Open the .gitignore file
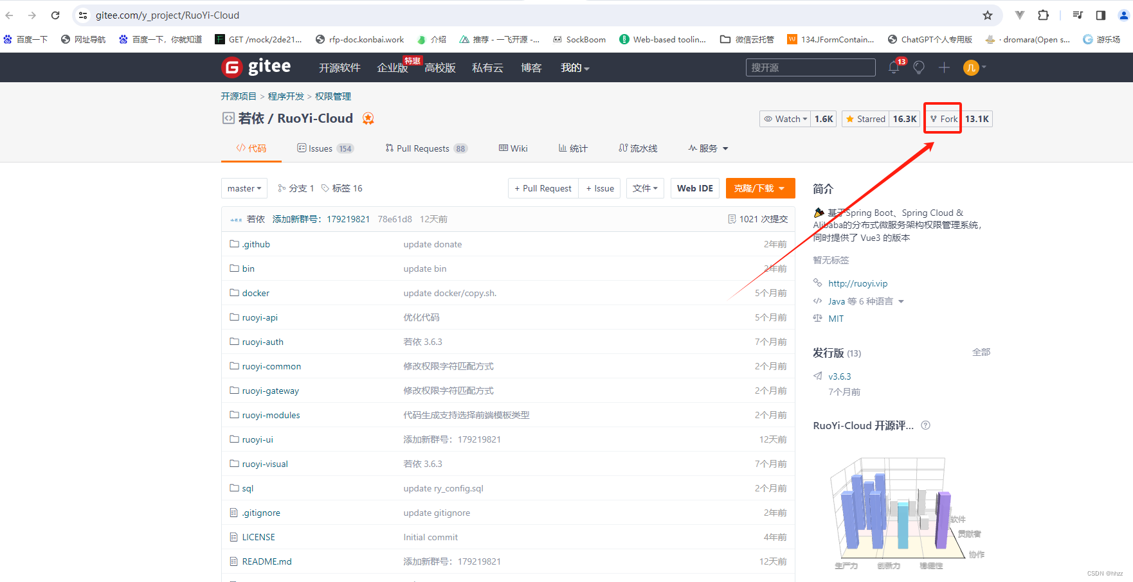This screenshot has width=1133, height=582. [261, 513]
